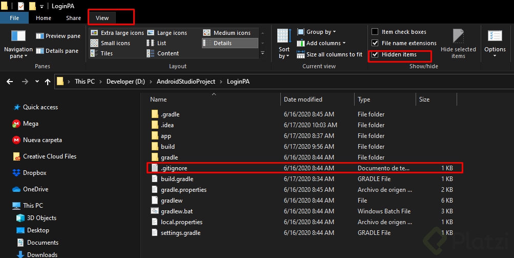The width and height of the screenshot is (514, 258).
Task: Uncheck the Hidden items checkbox
Action: (375, 54)
